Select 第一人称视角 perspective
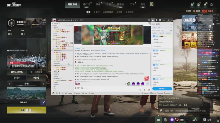This screenshot has height=123, width=220. click(36, 72)
